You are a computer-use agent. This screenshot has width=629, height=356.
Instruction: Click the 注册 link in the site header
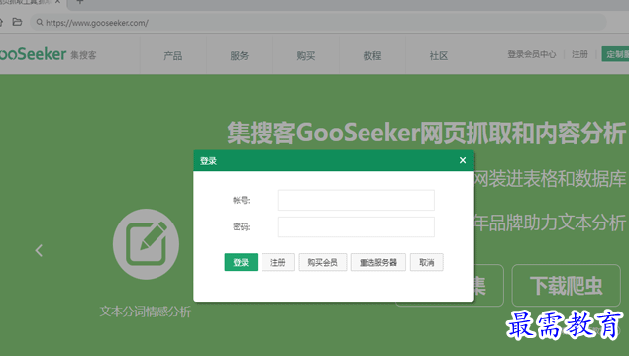[x=579, y=54]
